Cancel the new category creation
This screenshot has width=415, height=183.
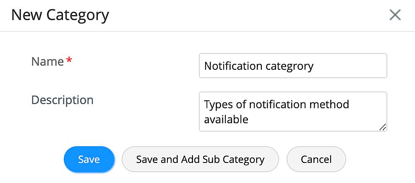coord(316,159)
